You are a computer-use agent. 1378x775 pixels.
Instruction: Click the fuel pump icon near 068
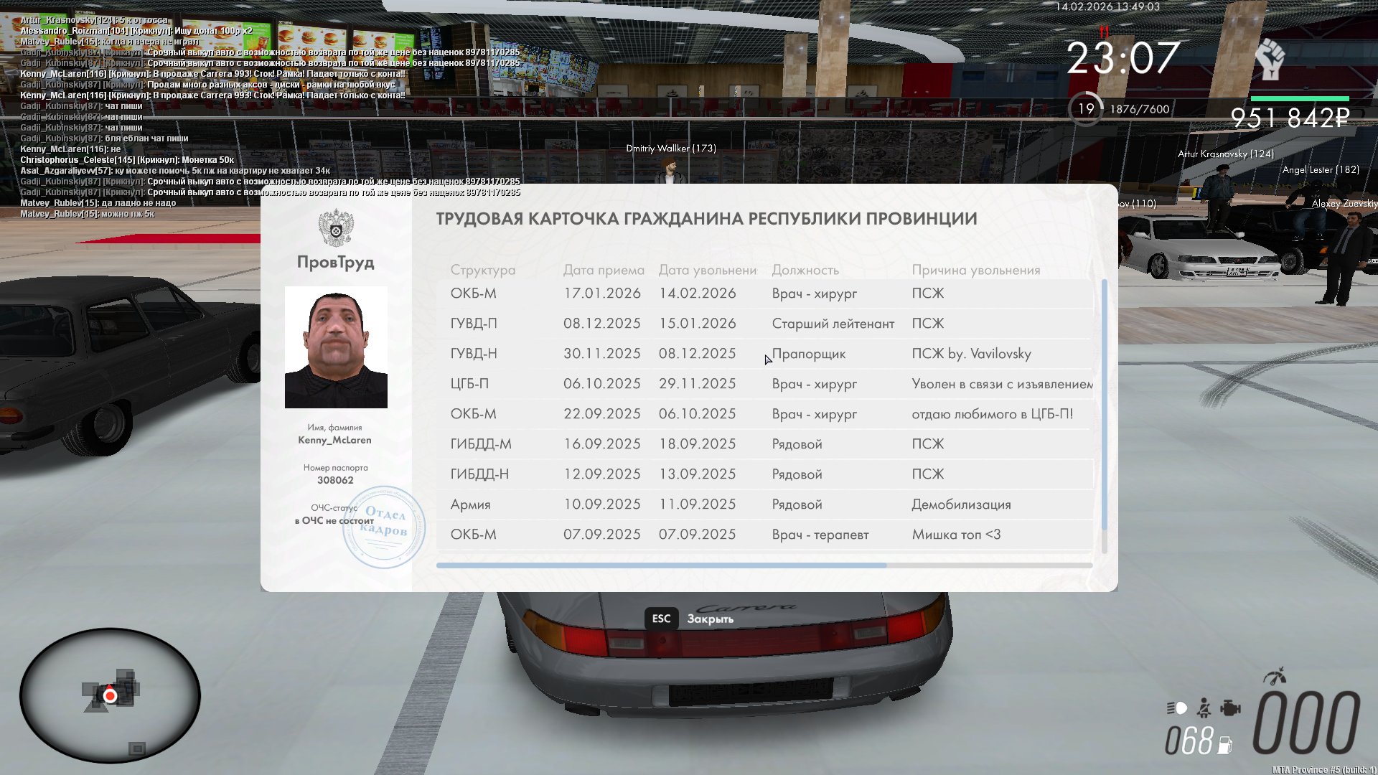(x=1225, y=745)
